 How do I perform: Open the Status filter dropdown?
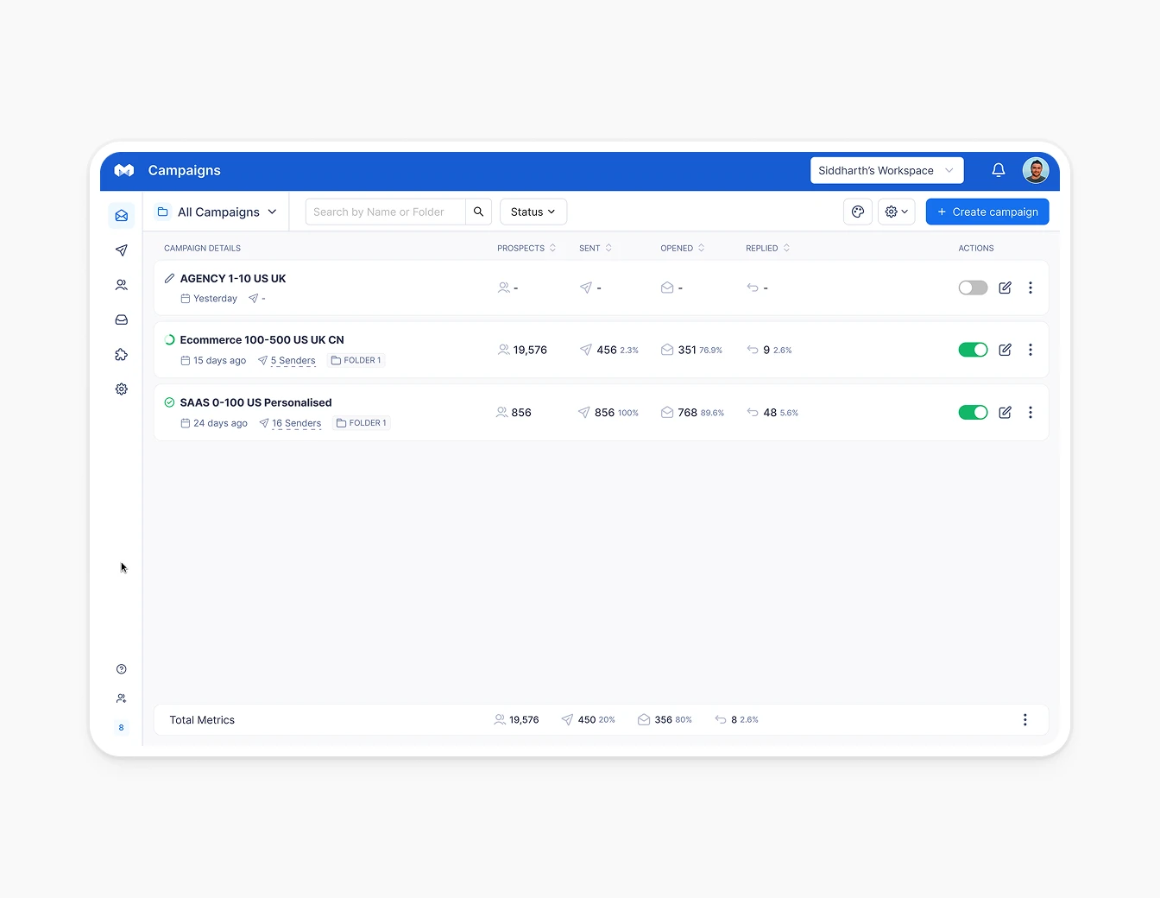[x=533, y=212]
